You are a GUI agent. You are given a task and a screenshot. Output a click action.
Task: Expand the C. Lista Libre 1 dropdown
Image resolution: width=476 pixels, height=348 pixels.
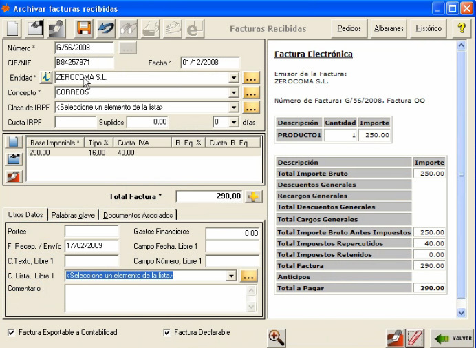tap(231, 276)
